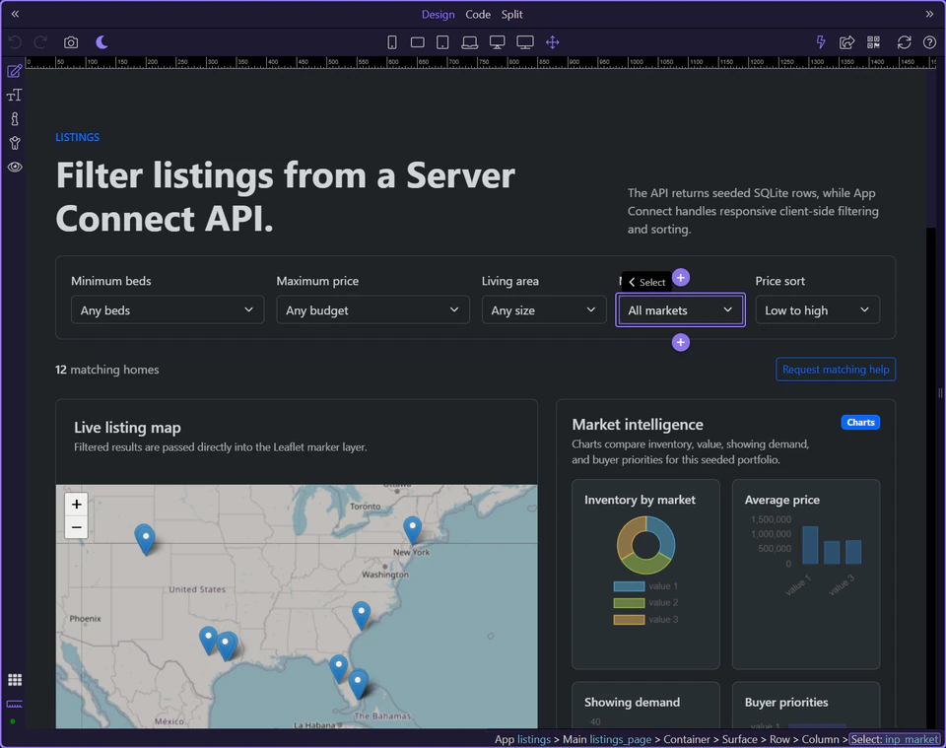Click the listings link in the breadcrumb
This screenshot has width=946, height=748.
pyautogui.click(x=533, y=739)
